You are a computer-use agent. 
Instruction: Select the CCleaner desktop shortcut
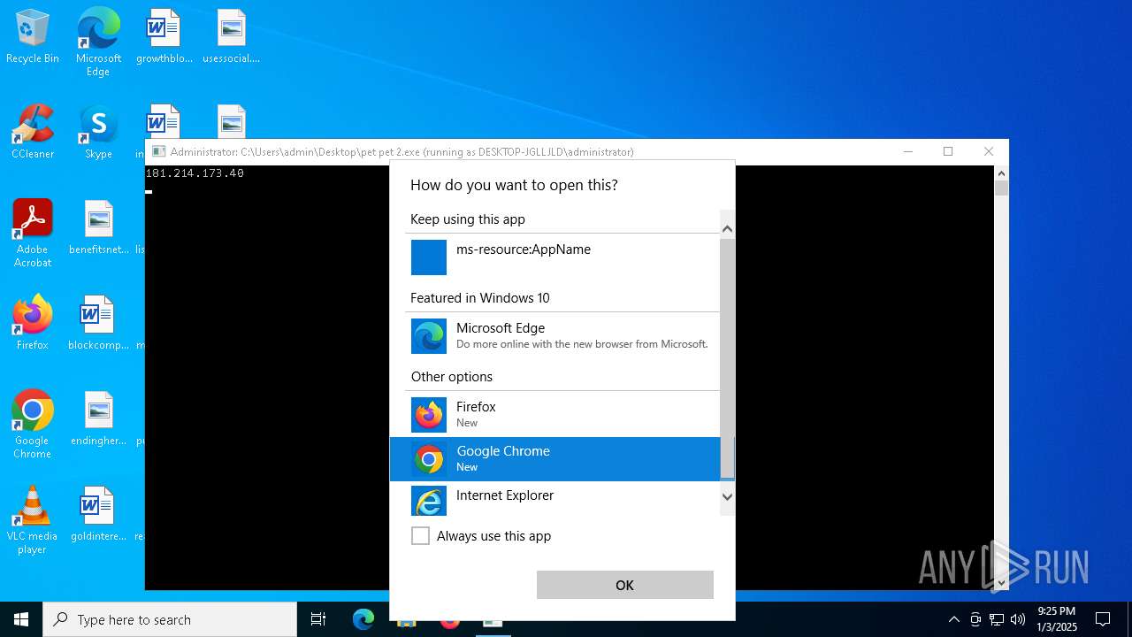[x=33, y=133]
